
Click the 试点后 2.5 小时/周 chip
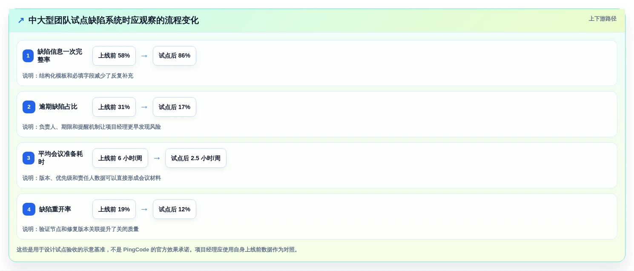pos(196,158)
